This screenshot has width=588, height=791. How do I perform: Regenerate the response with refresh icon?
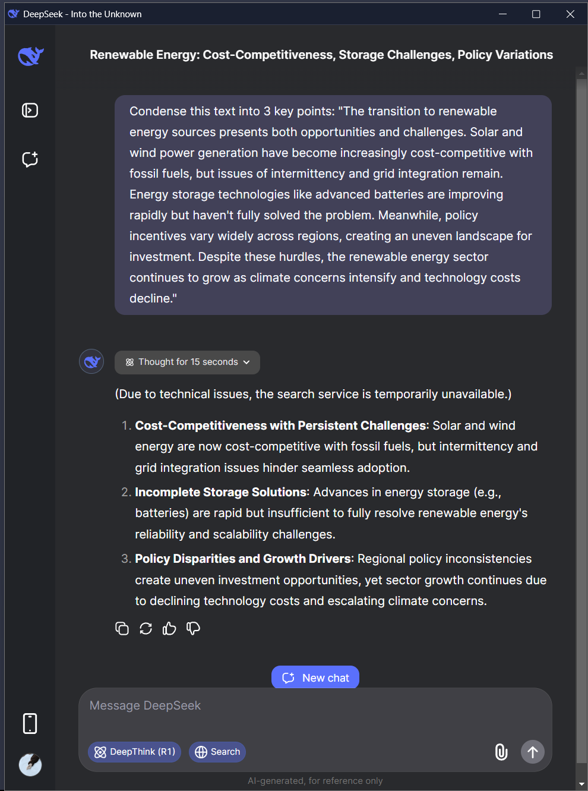[146, 628]
